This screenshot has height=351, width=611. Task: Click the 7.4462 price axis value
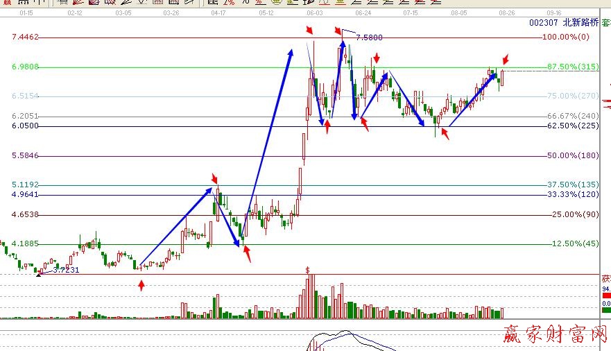pyautogui.click(x=26, y=37)
